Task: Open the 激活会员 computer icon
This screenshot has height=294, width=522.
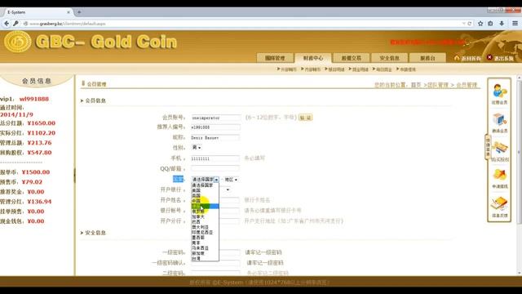Action: [x=499, y=119]
